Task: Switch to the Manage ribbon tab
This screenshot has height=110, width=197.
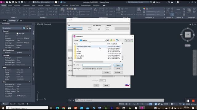Action: (x=40, y=5)
